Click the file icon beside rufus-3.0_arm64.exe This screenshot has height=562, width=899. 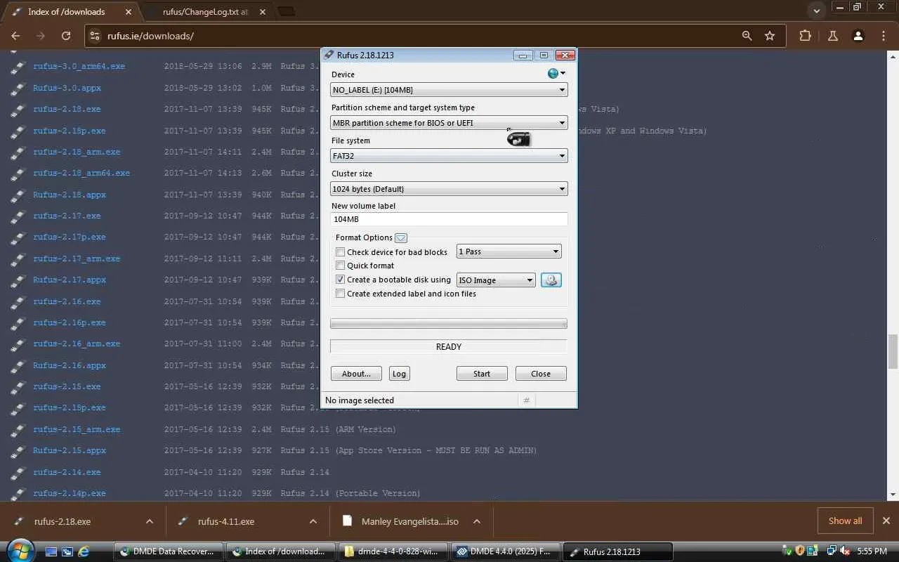[18, 67]
